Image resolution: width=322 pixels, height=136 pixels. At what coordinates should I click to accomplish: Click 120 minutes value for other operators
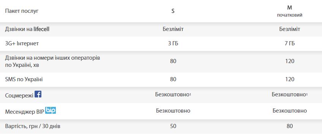pyautogui.click(x=290, y=61)
